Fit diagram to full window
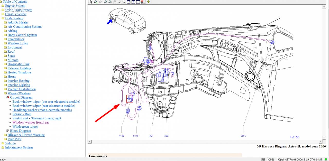This screenshot has width=329, height=161. [x=129, y=2]
